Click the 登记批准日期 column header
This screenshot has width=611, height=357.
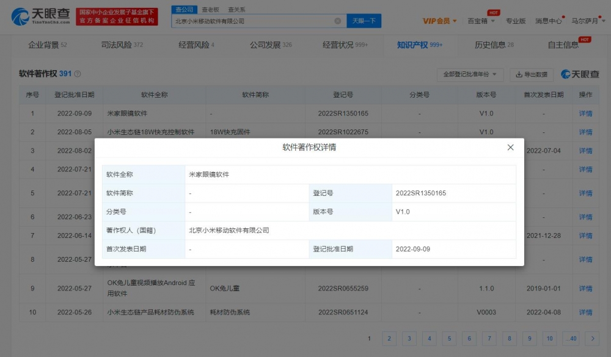click(x=74, y=95)
